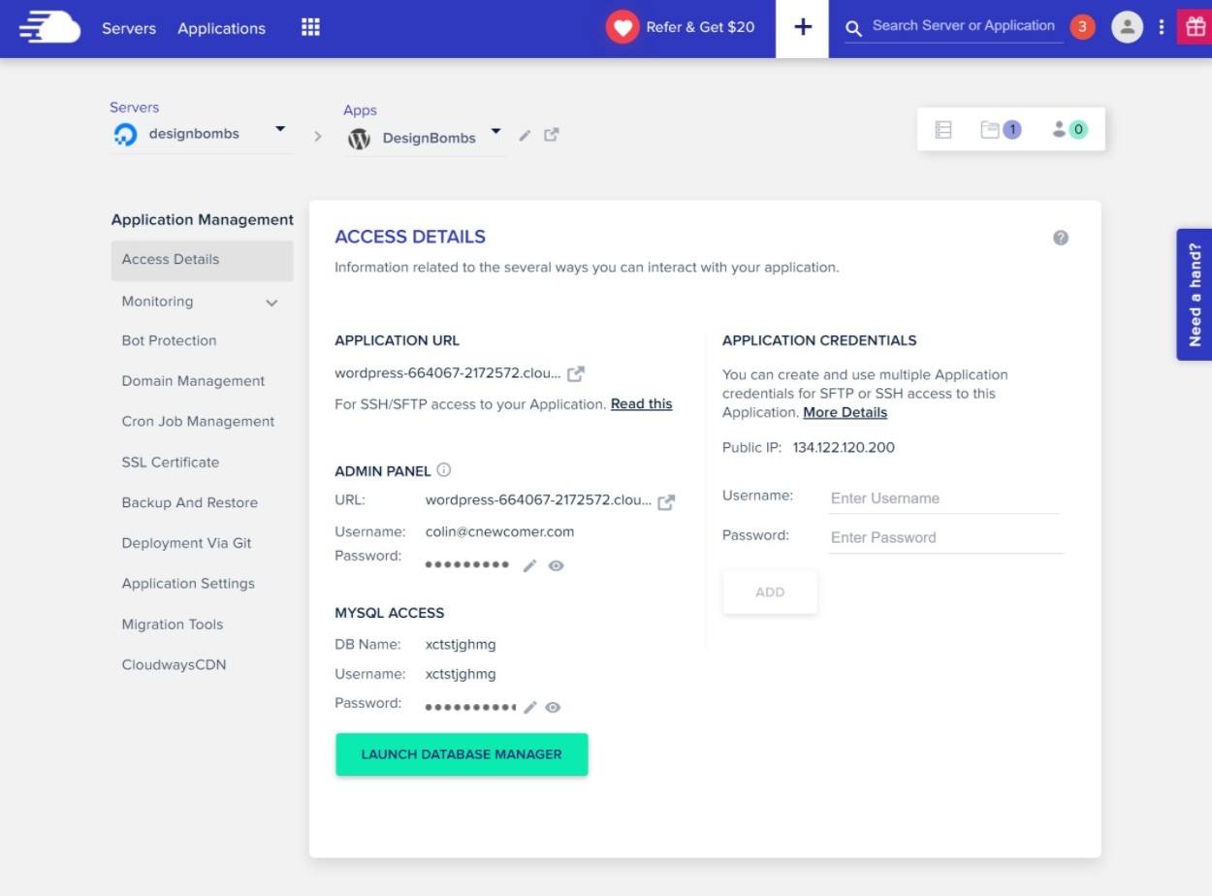Open the three-dot menu in the top bar
This screenshot has width=1212, height=896.
[x=1162, y=26]
